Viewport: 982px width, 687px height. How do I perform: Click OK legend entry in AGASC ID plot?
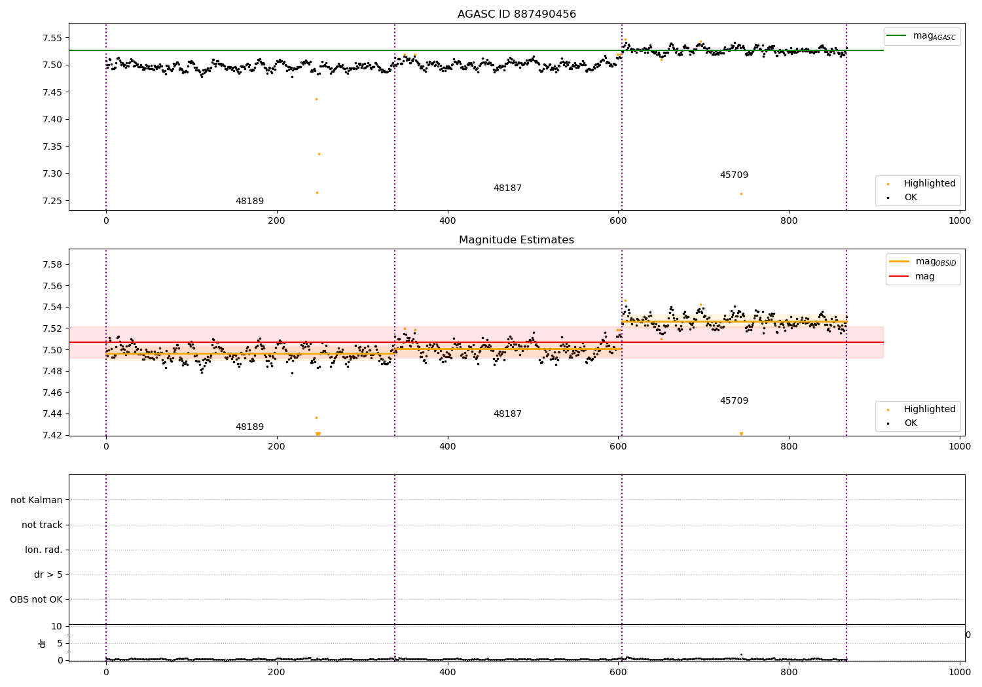(x=902, y=198)
